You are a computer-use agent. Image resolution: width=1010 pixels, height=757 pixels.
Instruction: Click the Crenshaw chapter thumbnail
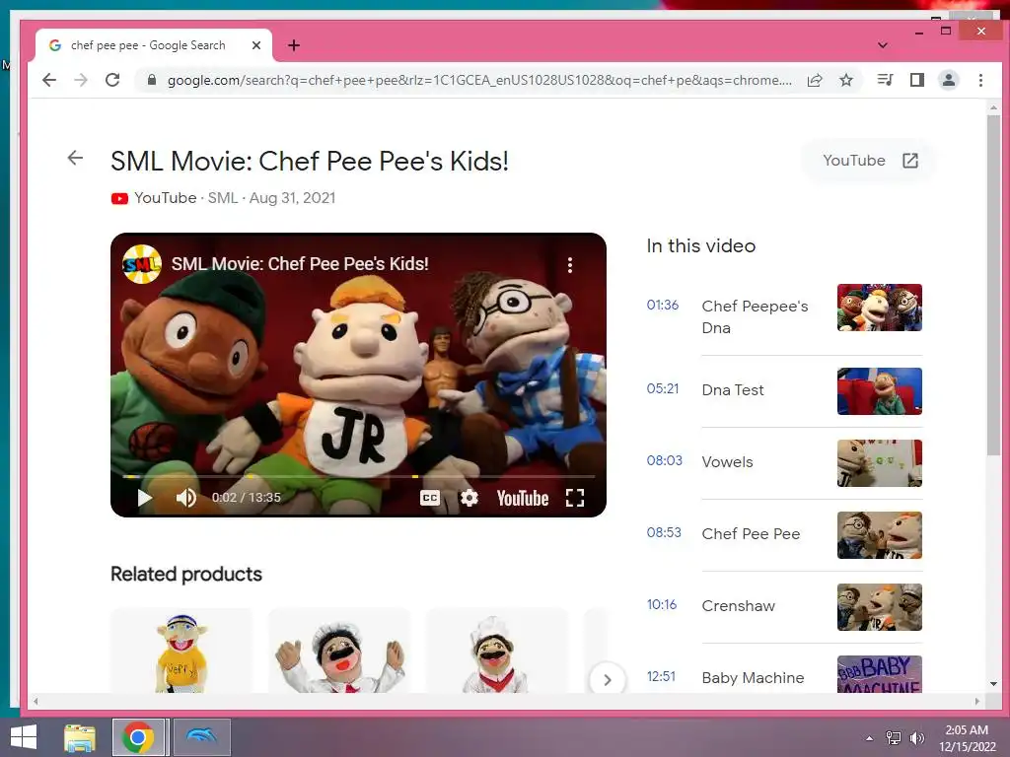pos(879,607)
